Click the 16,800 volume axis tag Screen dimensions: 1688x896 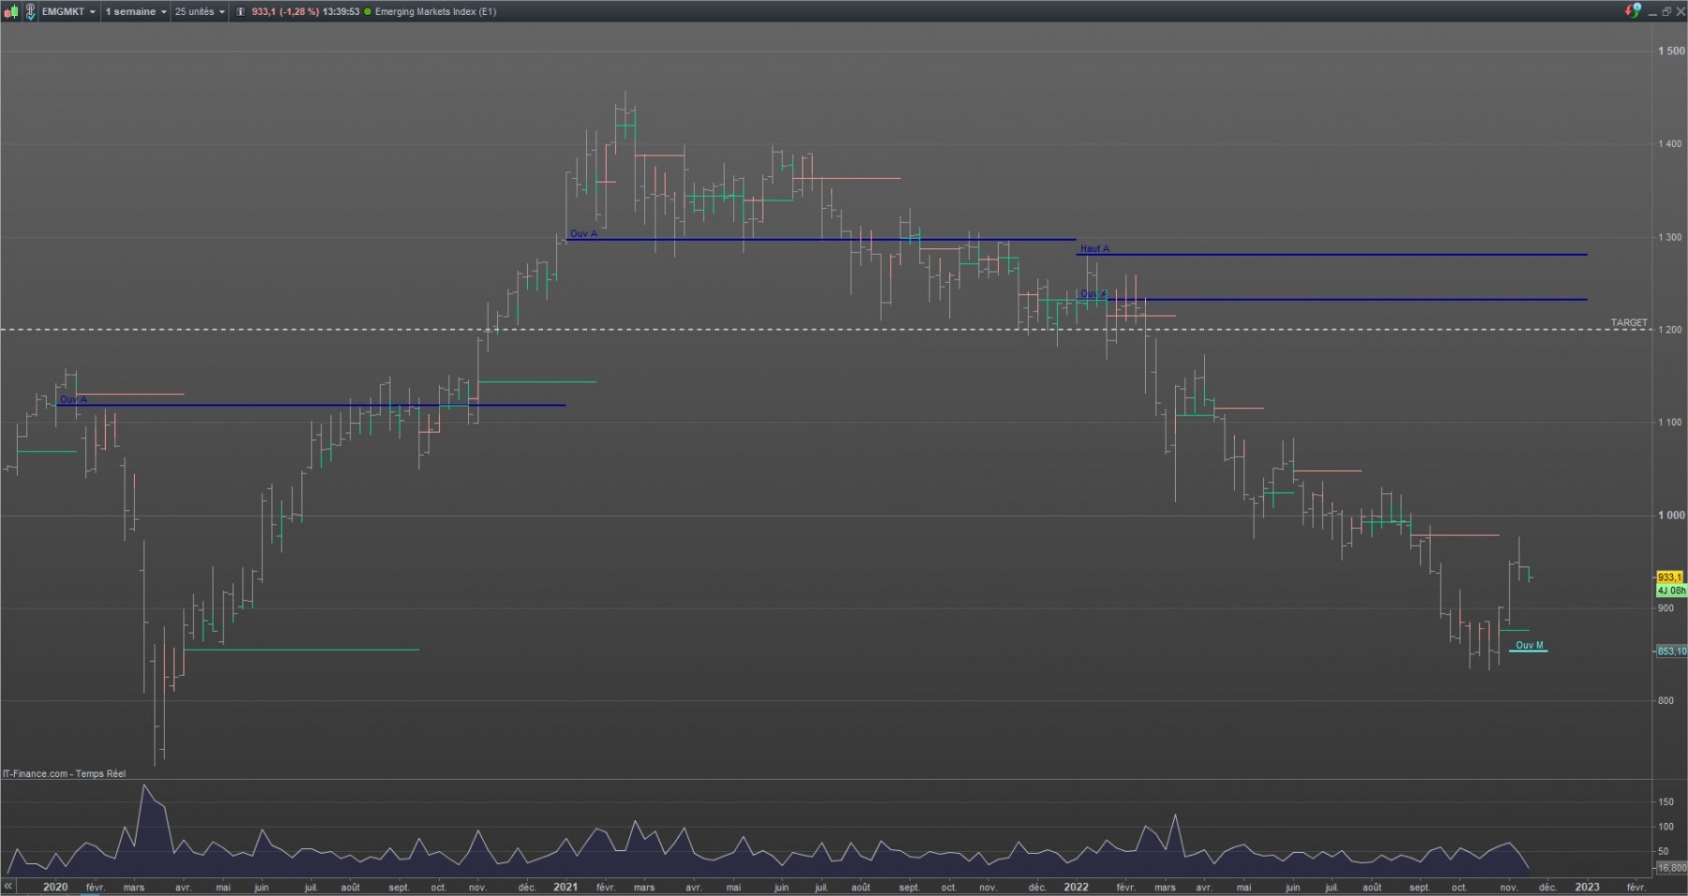[x=1671, y=868]
